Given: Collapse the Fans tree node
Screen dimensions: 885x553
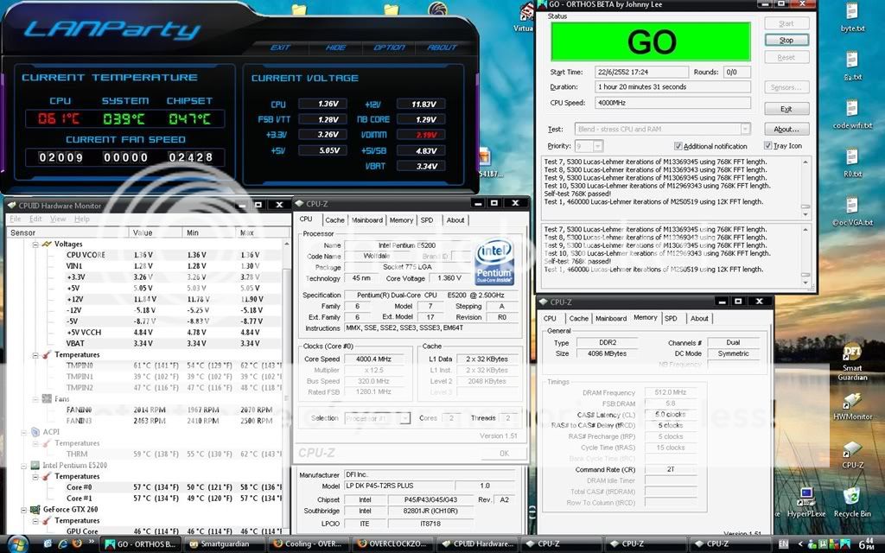Looking at the screenshot, I should (x=35, y=399).
